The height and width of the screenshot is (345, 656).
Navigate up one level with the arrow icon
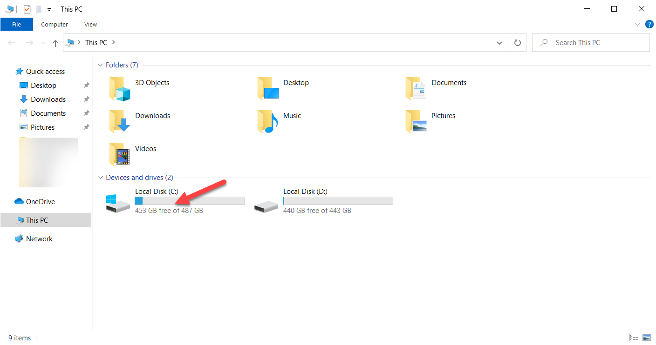point(55,42)
